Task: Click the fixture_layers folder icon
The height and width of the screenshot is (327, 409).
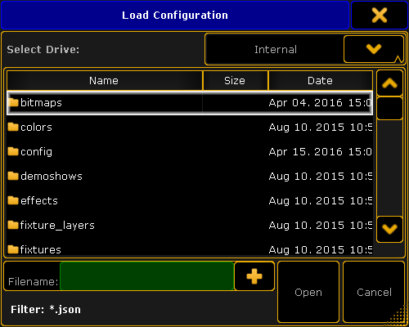Action: tap(13, 225)
